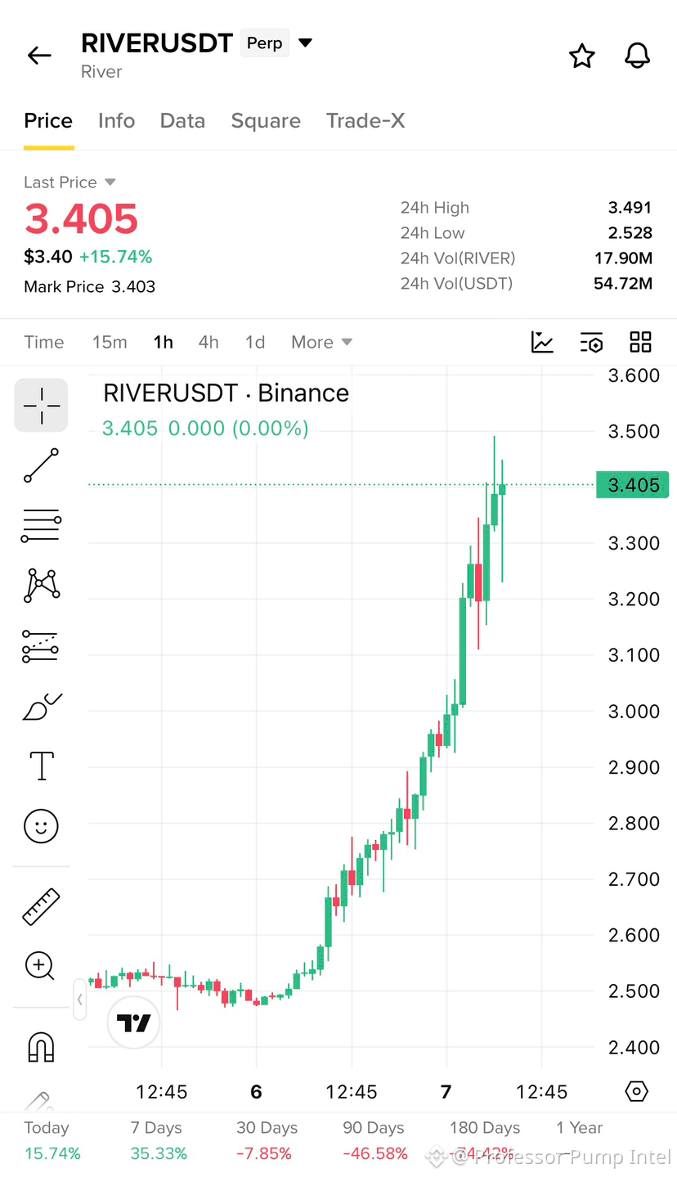Select the forecasting position tool
677x1177 pixels.
[41, 646]
